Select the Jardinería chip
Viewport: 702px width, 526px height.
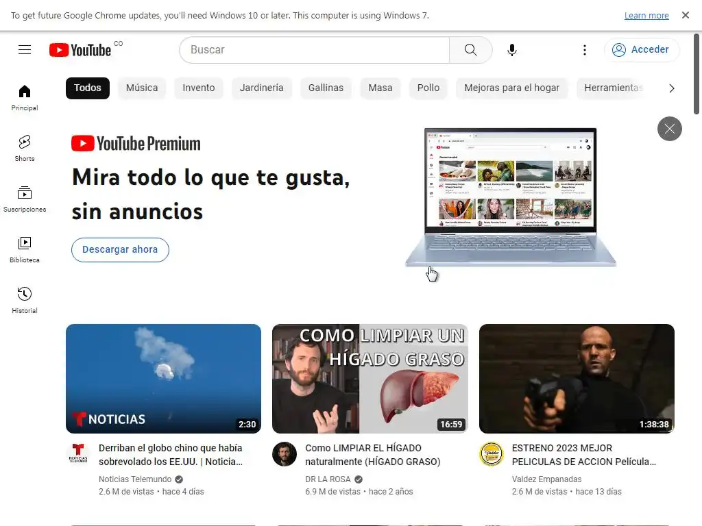(x=261, y=88)
